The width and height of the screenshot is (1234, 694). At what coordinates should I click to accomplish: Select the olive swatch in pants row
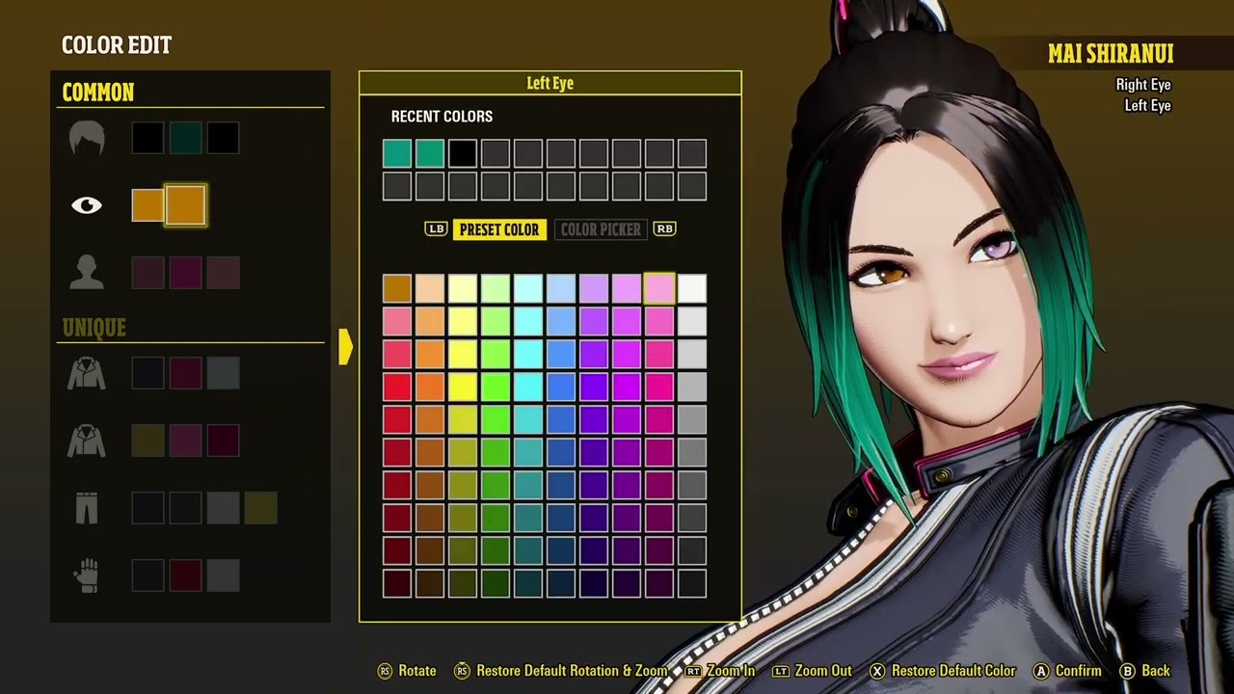coord(260,508)
